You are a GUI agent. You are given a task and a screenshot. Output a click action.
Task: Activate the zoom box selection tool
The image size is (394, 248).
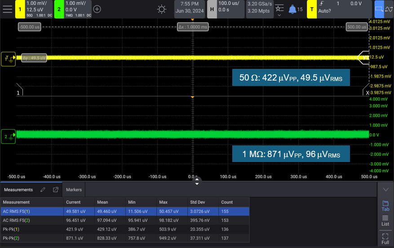tap(379, 9)
